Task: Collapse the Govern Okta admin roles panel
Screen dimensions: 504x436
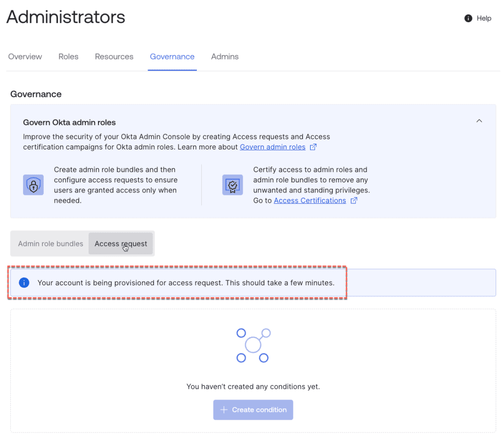Action: point(479,121)
